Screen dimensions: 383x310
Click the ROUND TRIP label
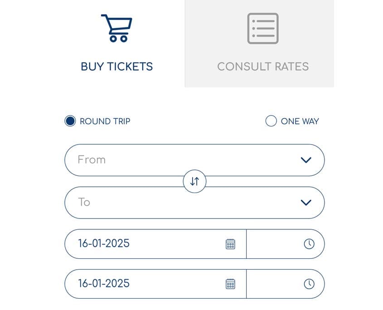click(105, 121)
